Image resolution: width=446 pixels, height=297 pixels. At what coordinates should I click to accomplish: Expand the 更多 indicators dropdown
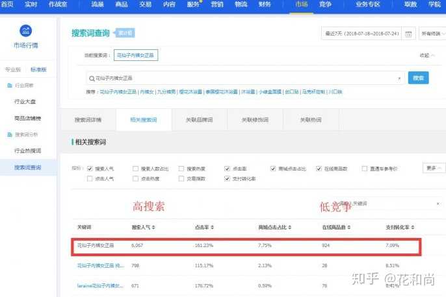coord(431,168)
